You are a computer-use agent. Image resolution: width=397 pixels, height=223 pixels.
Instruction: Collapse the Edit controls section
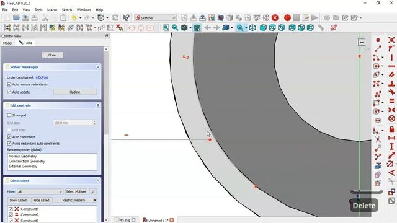pos(98,105)
